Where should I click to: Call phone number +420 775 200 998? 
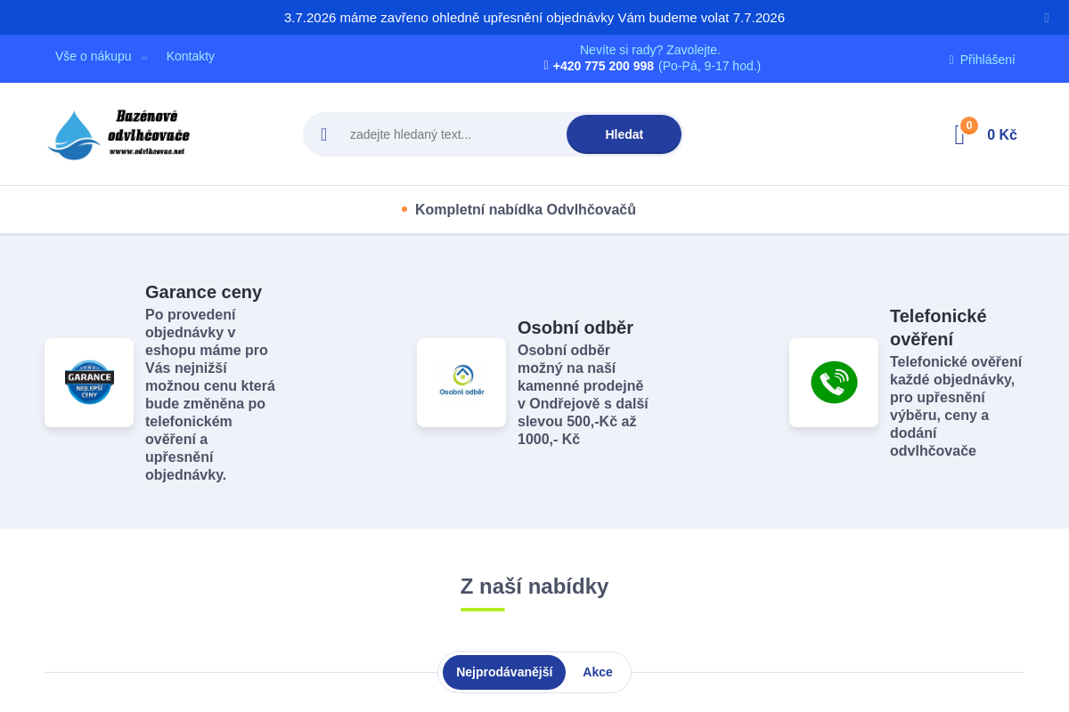(x=603, y=66)
